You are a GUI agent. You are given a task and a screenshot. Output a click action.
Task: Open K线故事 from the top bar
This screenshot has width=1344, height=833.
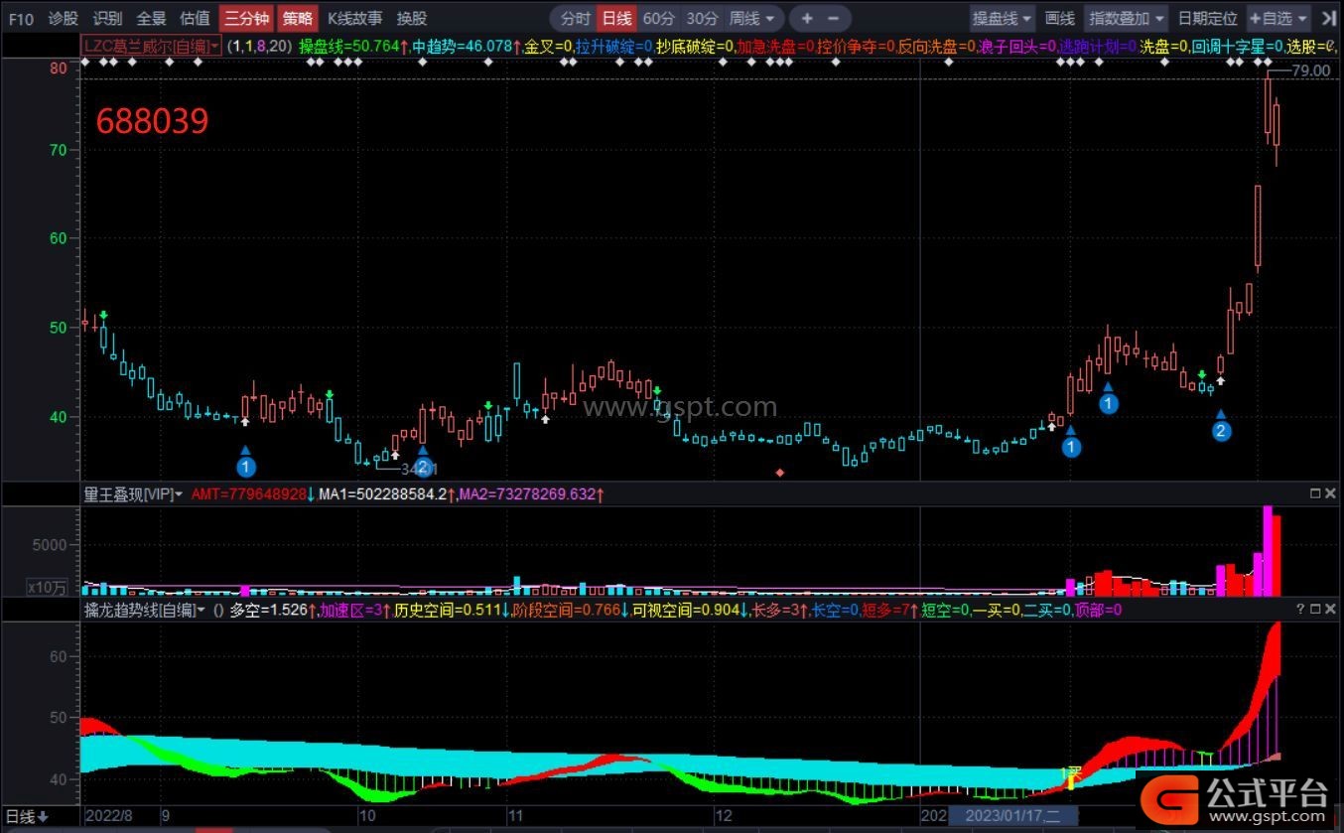point(354,18)
